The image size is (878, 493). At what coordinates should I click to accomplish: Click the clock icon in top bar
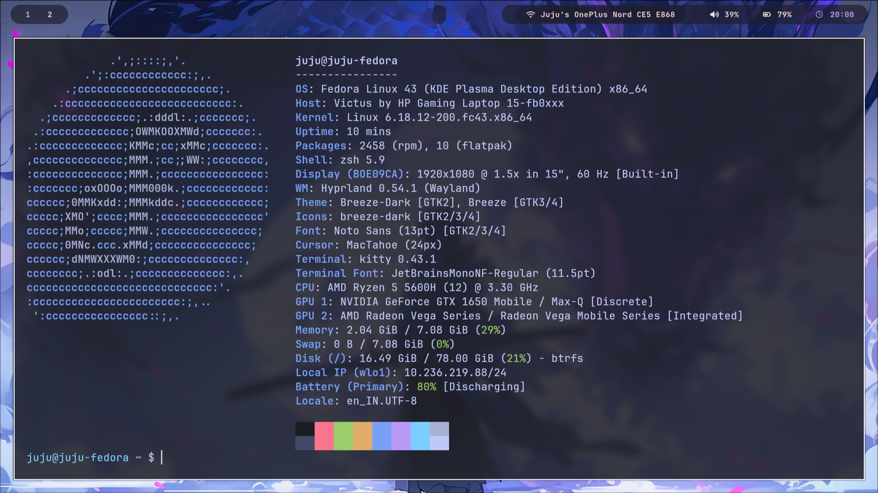tap(819, 15)
